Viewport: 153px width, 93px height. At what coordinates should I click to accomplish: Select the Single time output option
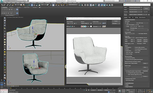(x=125, y=23)
